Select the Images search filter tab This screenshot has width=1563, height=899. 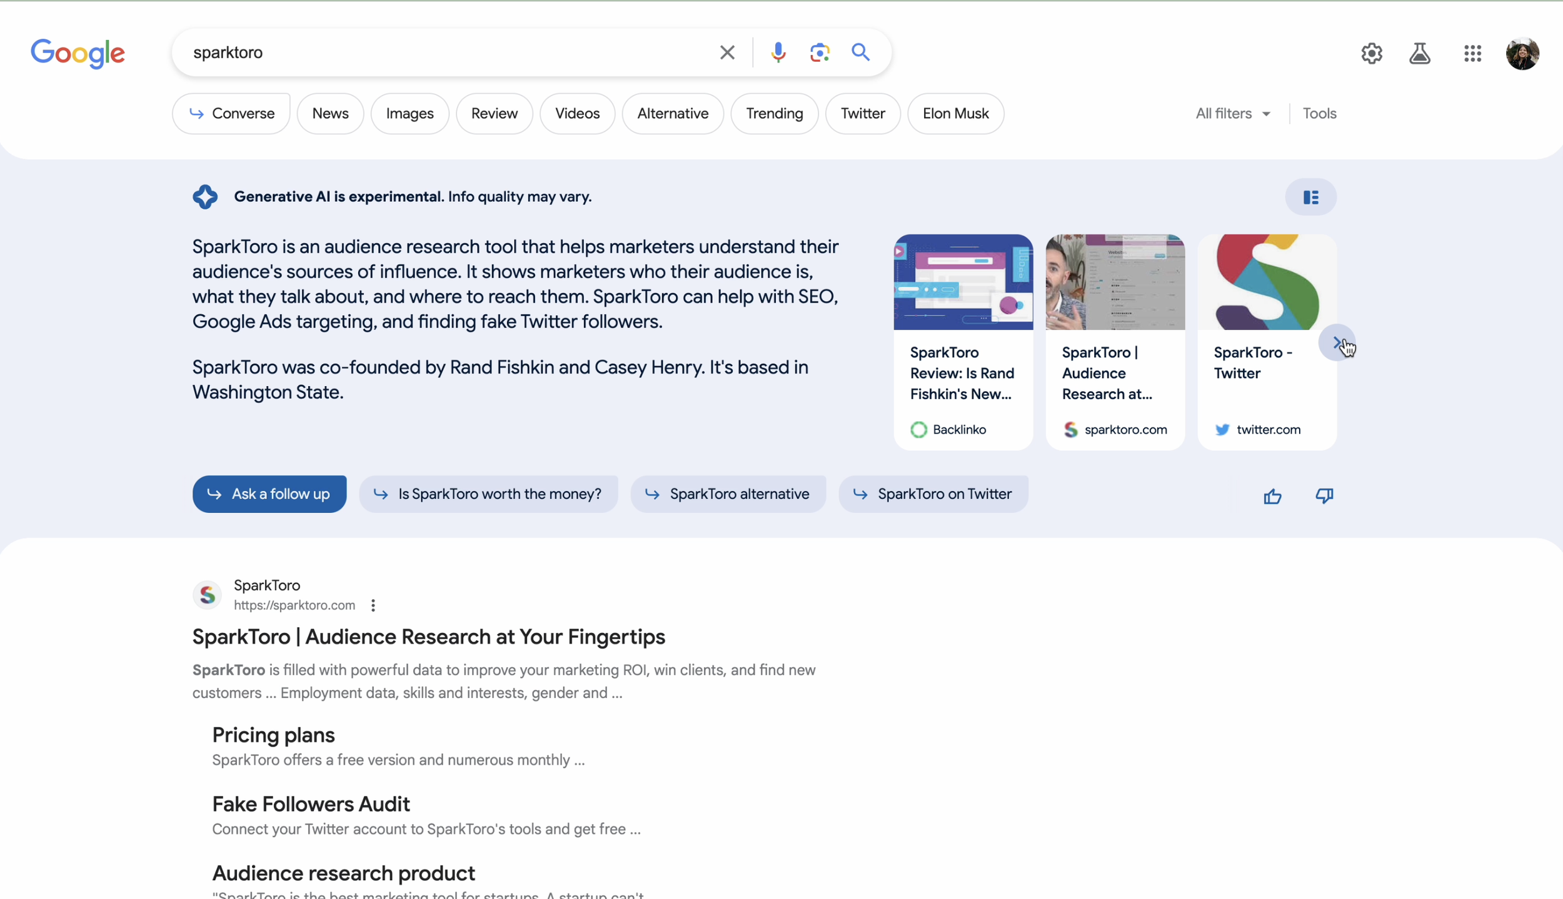pyautogui.click(x=409, y=112)
